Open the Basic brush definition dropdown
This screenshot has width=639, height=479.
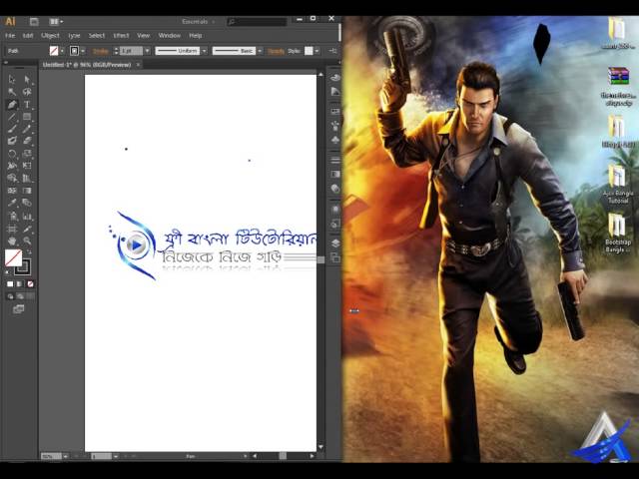(260, 51)
